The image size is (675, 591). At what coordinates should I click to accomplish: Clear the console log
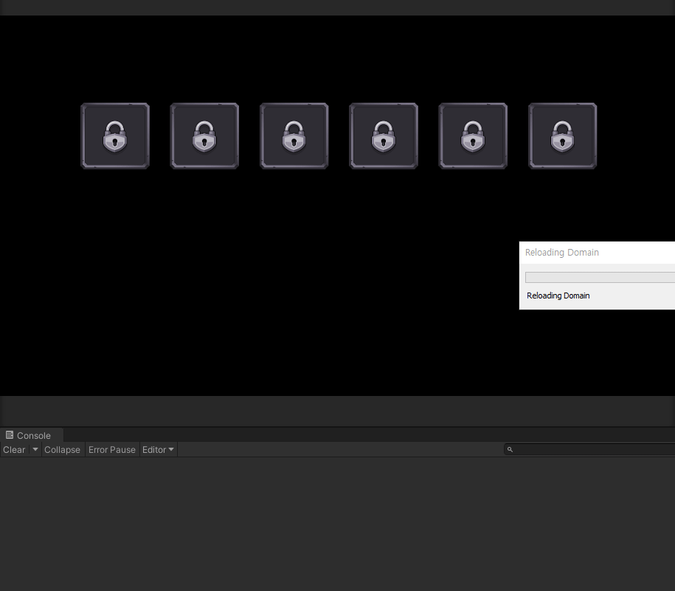click(x=14, y=450)
